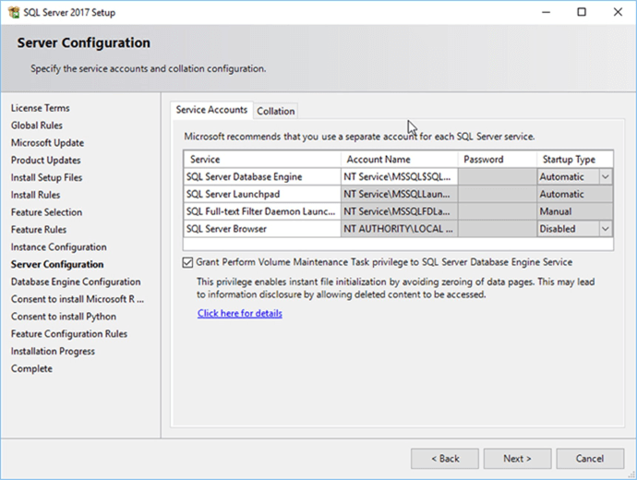Viewport: 637px width, 480px height.
Task: Toggle Grant Perform Volume Maintenance Task checkbox
Action: [188, 262]
